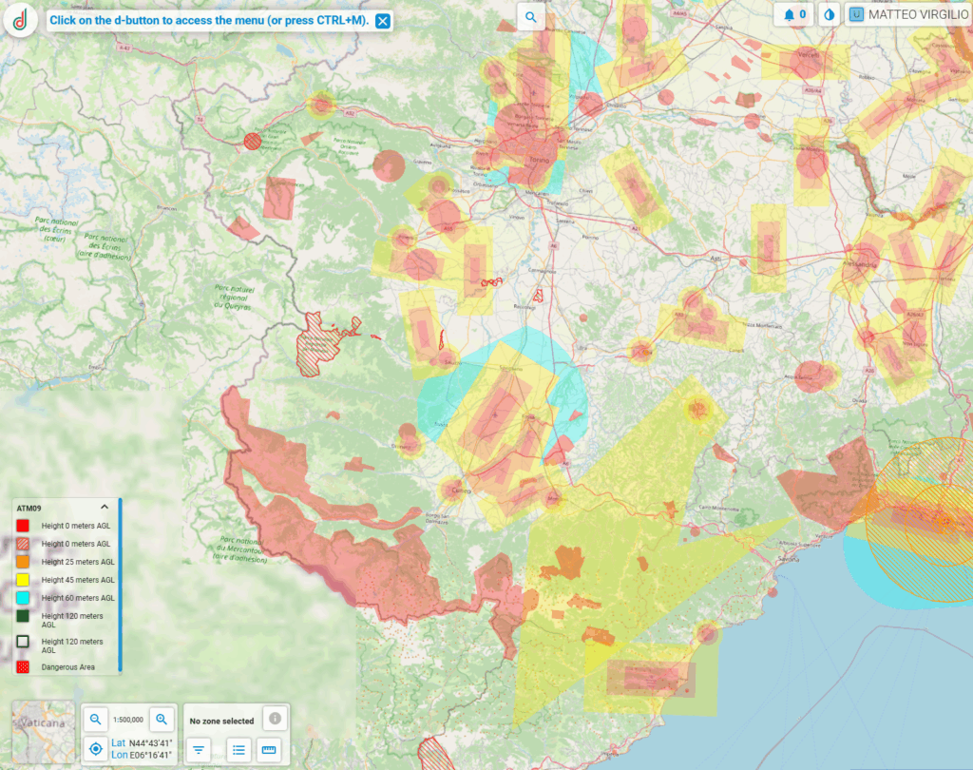Toggle the contrast theme button
Image resolution: width=973 pixels, height=770 pixels.
click(830, 15)
